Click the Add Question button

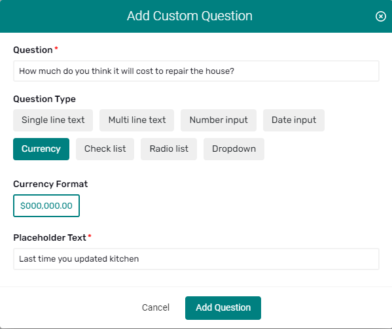coord(223,308)
